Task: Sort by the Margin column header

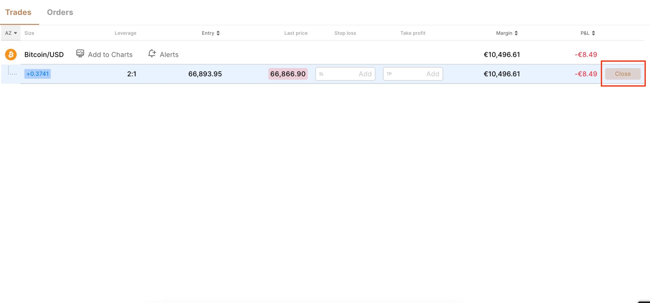Action: (x=504, y=33)
